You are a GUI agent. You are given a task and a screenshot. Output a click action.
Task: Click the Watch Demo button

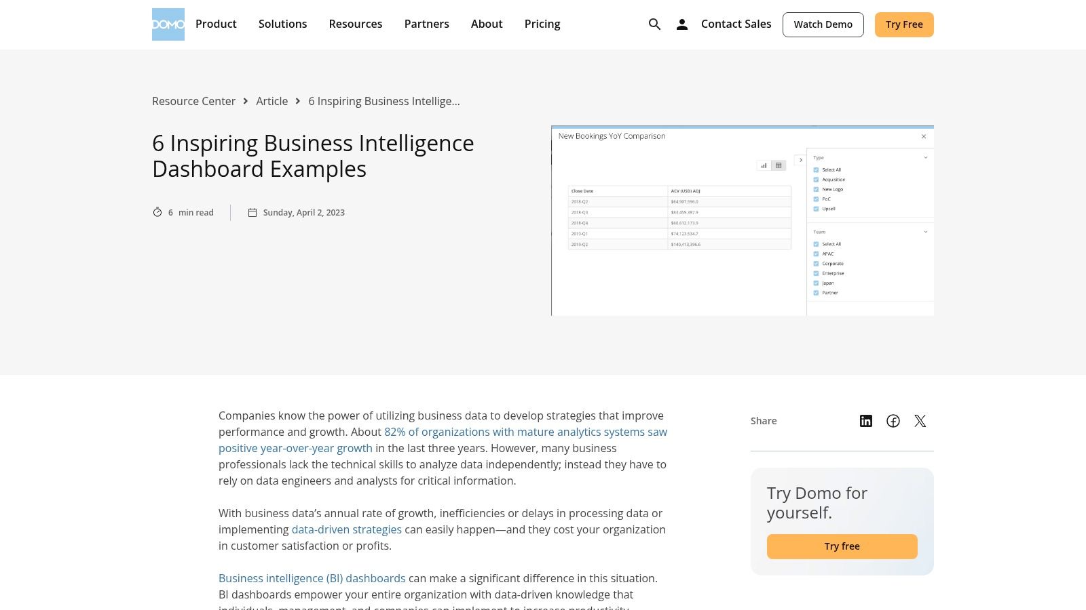click(x=823, y=24)
